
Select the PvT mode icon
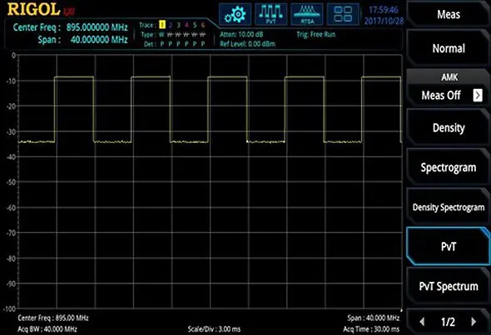tap(270, 14)
